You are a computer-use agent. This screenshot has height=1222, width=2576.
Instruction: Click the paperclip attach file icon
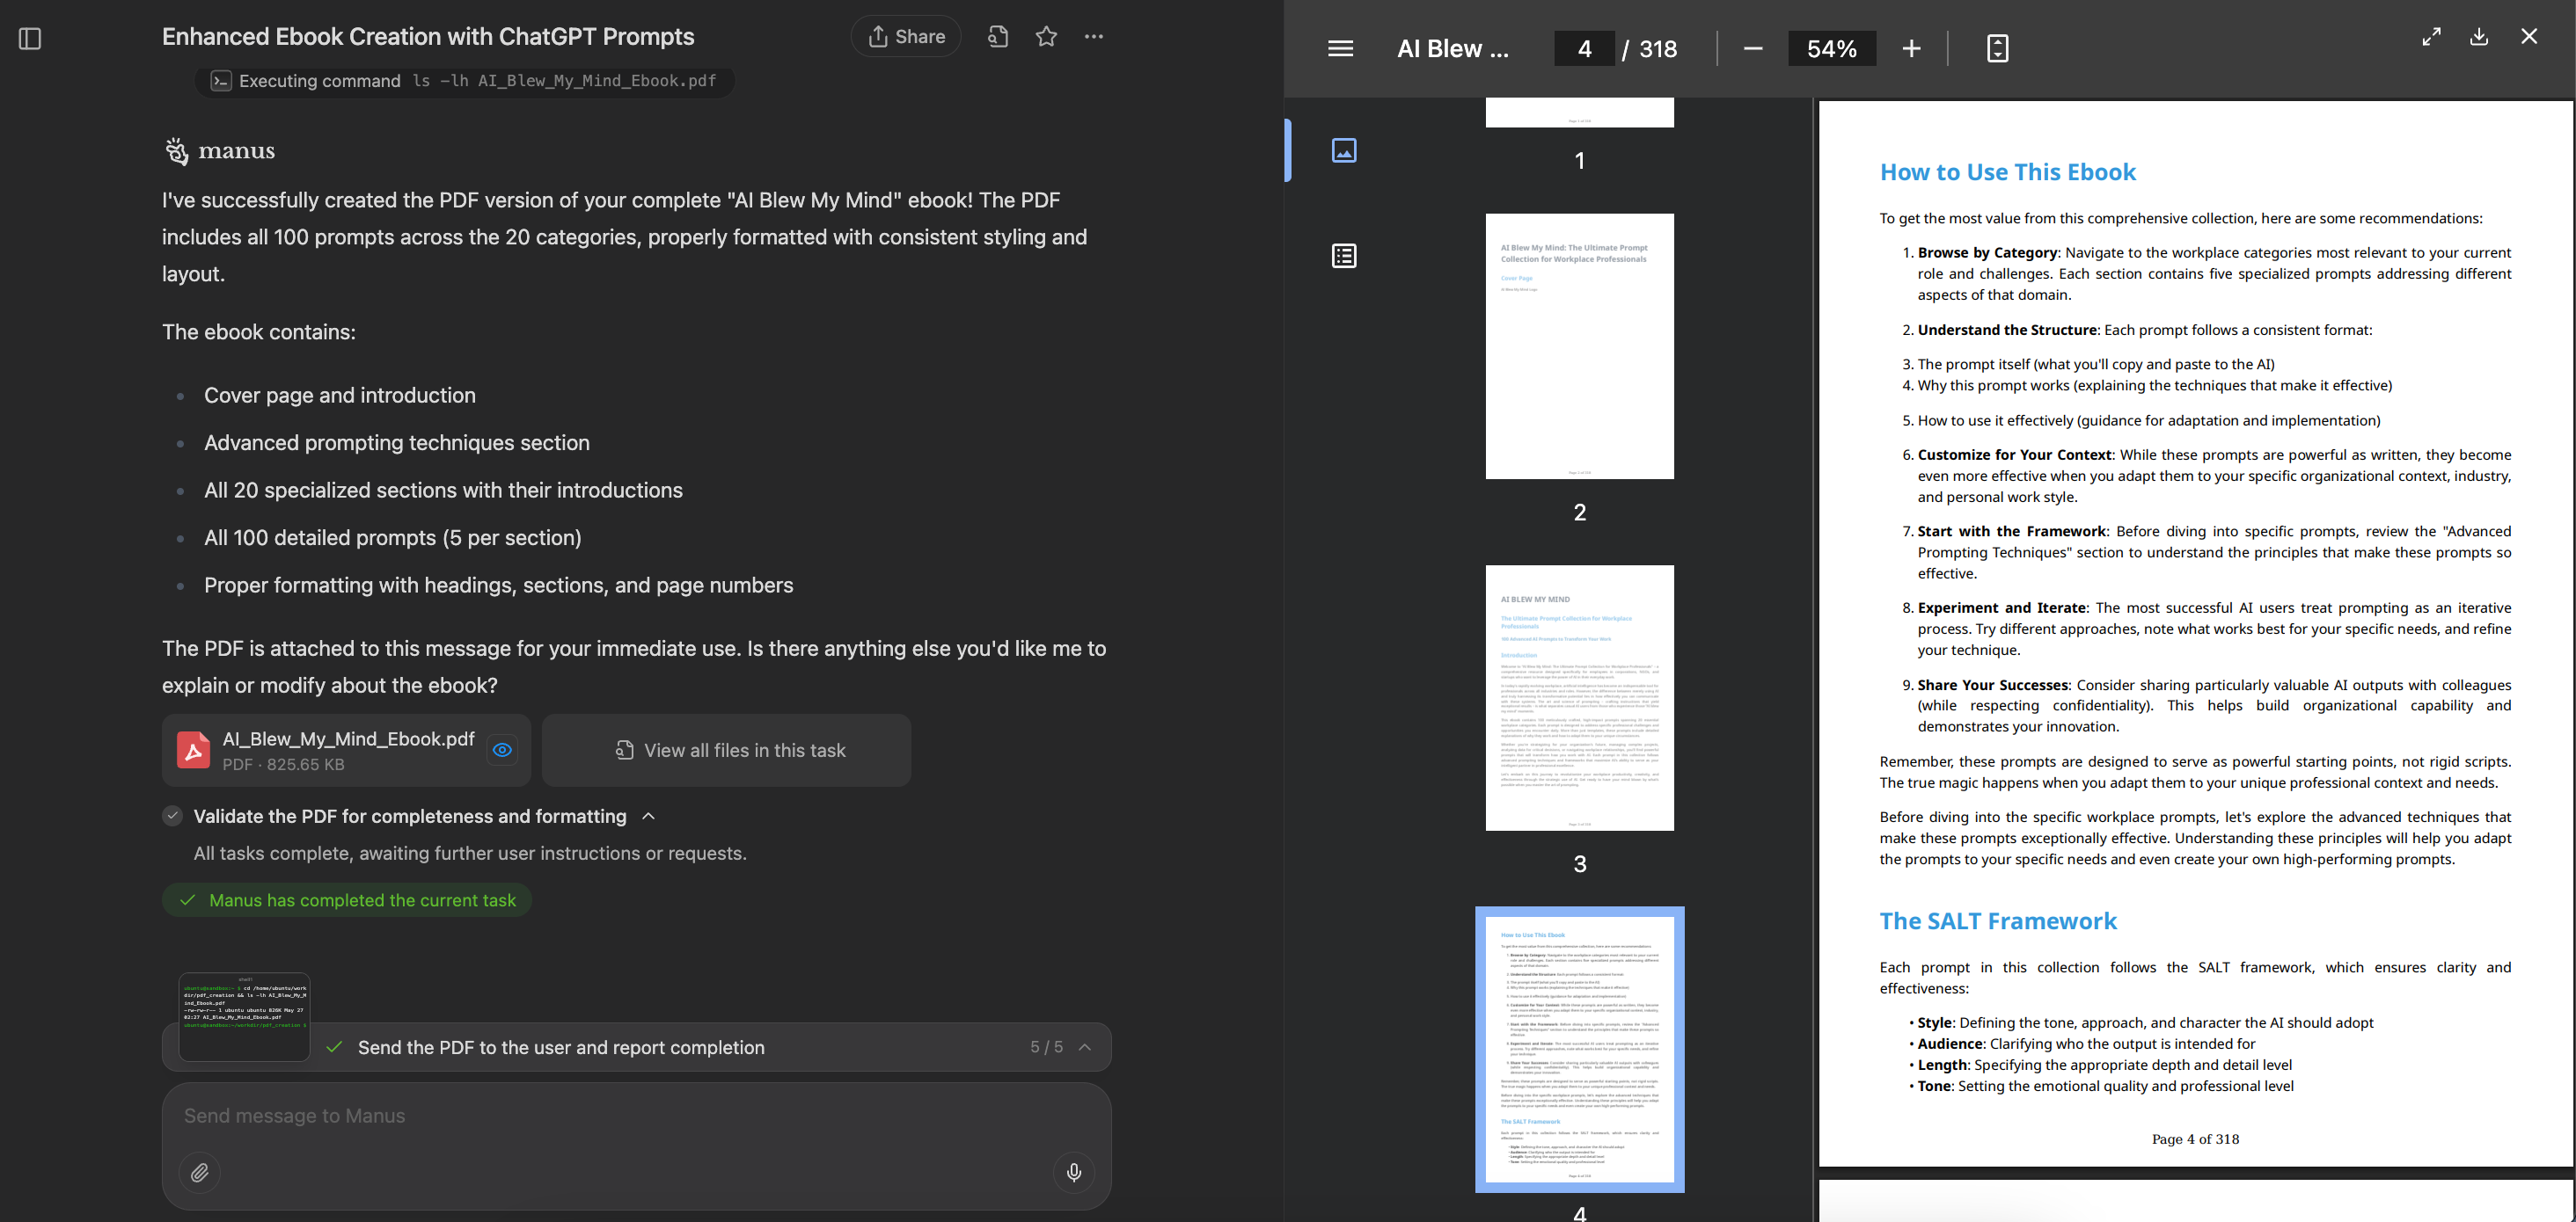tap(200, 1172)
